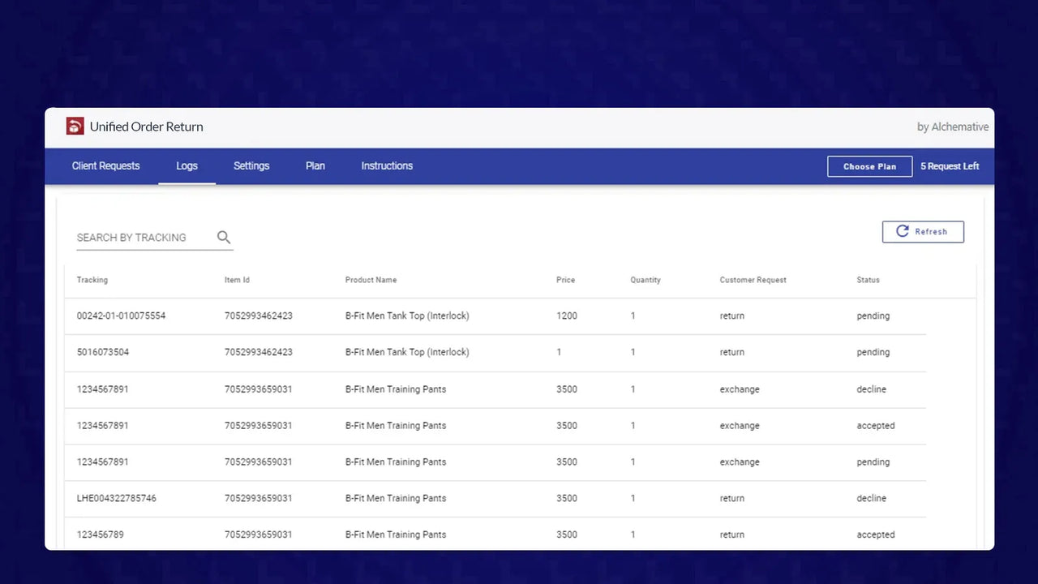Switch to the Logs tab

187,166
